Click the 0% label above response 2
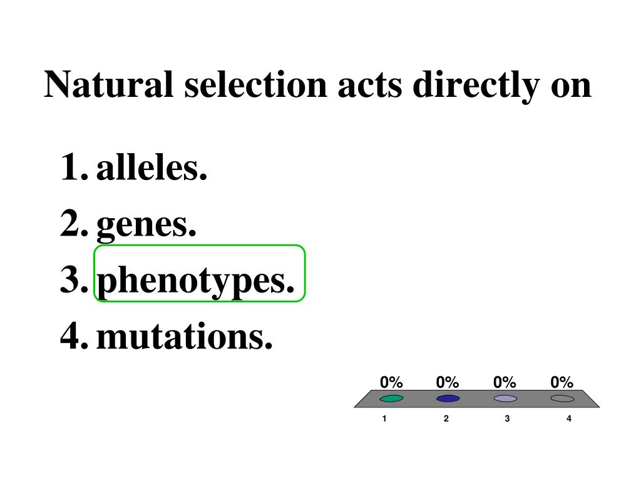Viewport: 641px width, 480px height. pyautogui.click(x=447, y=382)
